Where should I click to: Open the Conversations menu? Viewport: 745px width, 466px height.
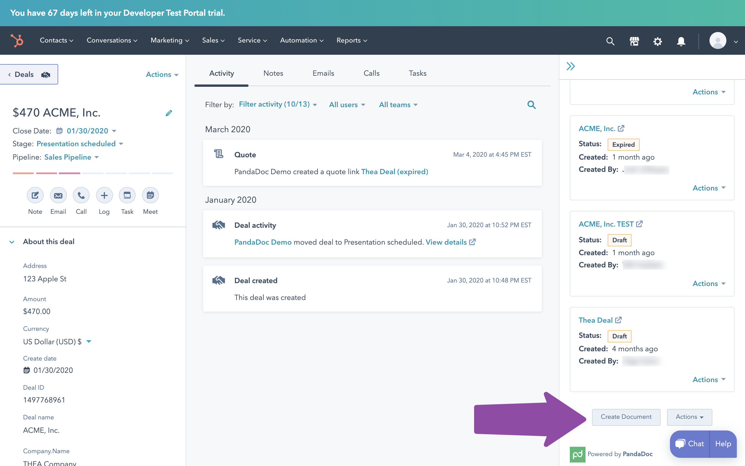tap(112, 40)
